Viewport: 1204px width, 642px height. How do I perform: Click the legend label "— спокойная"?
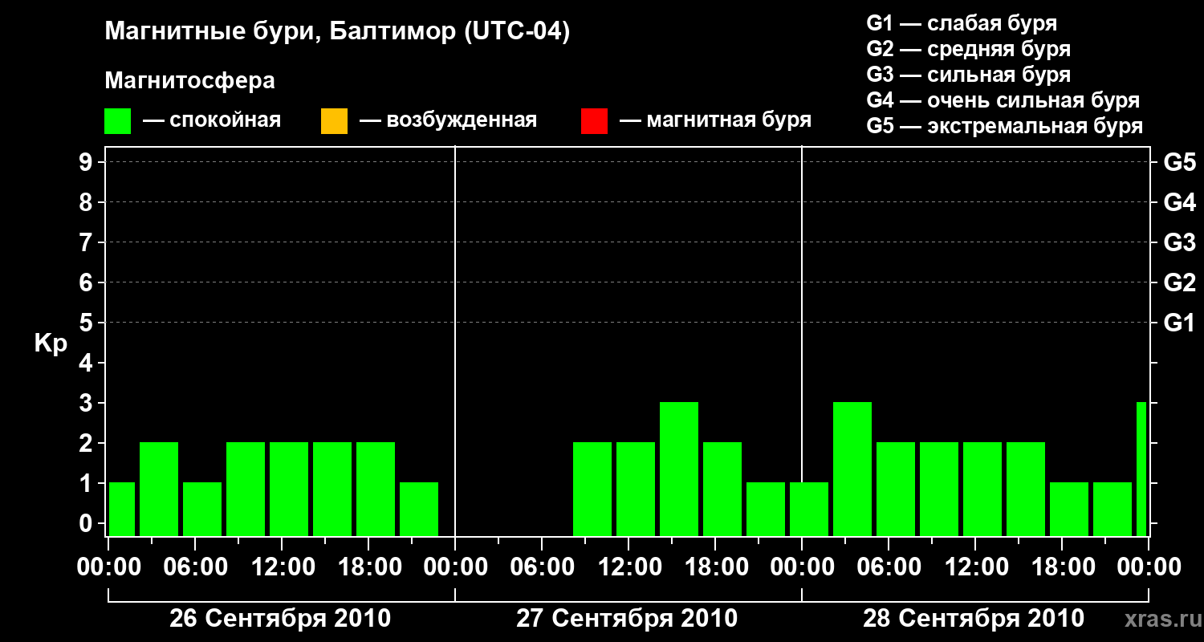[x=212, y=120]
